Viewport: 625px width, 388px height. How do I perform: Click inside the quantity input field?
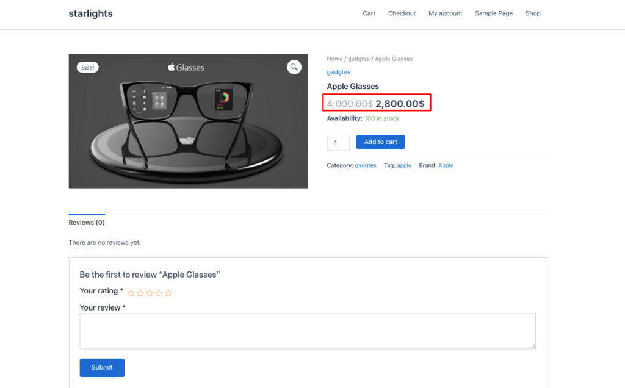coord(338,142)
